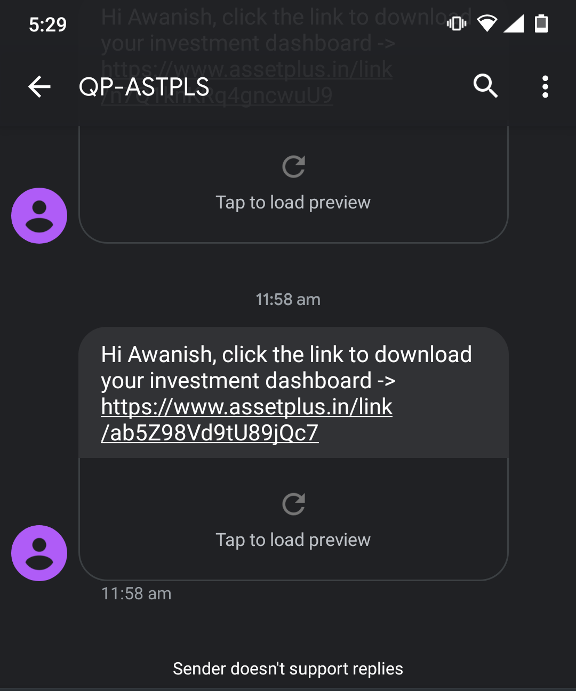Click reload icon in upper preview card
576x691 pixels.
pyautogui.click(x=294, y=166)
